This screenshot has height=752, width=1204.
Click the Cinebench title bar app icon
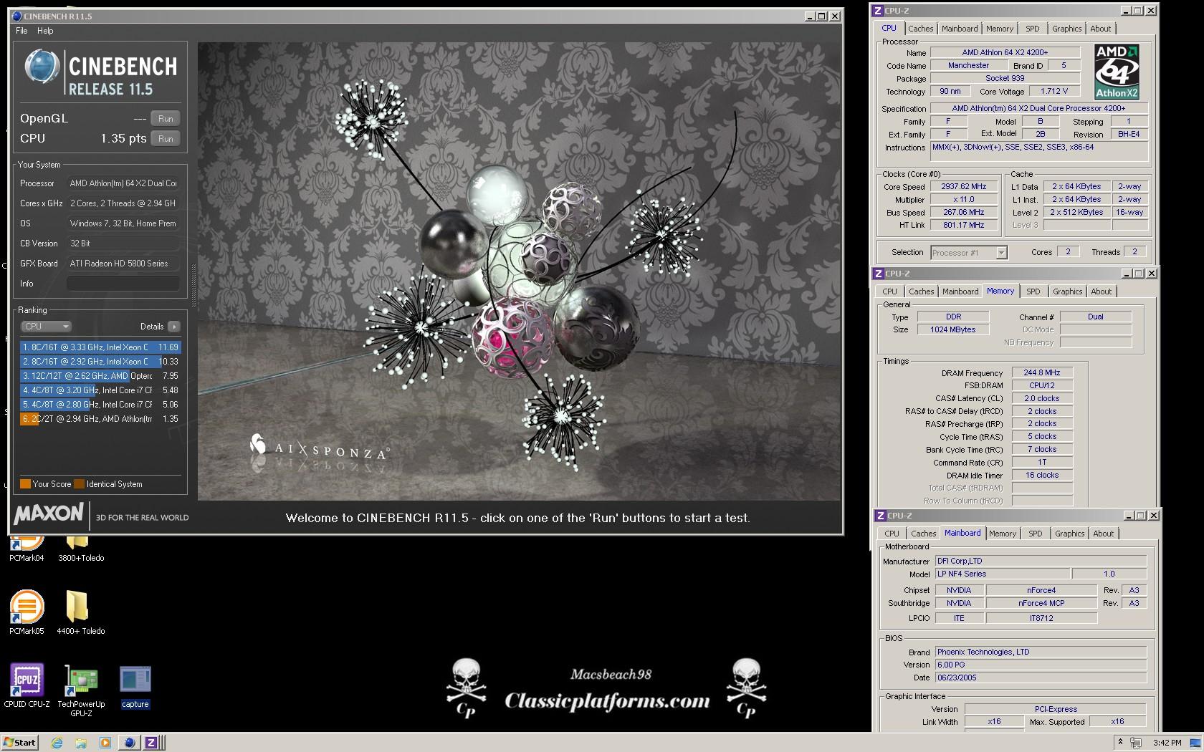pos(17,16)
